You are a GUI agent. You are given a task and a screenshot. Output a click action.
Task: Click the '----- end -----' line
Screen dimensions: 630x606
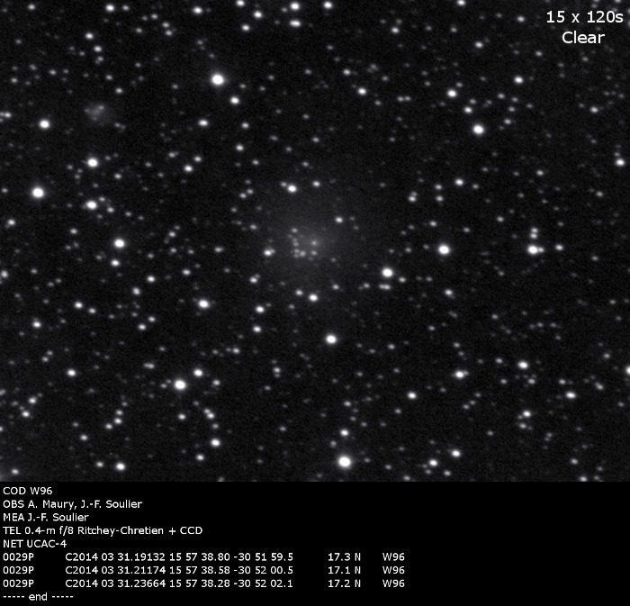coord(38,597)
